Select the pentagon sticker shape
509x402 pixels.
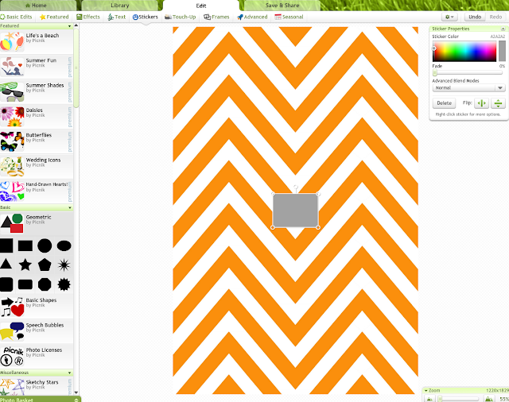tap(45, 265)
